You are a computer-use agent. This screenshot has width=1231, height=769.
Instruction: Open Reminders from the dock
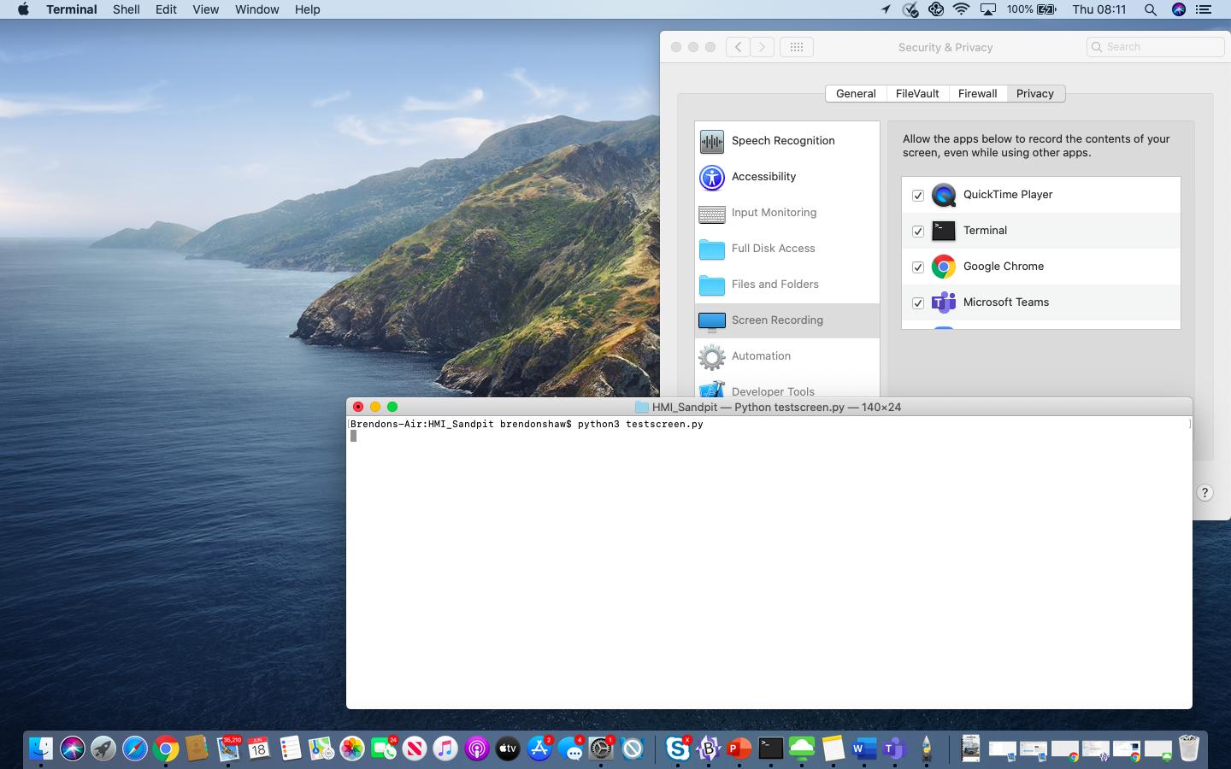click(x=291, y=749)
